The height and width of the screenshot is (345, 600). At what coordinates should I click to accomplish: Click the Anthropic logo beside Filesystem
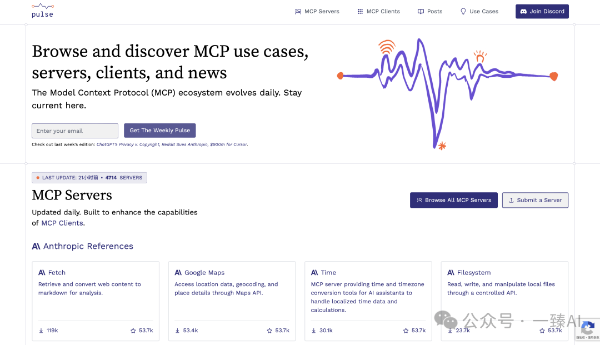[x=451, y=272]
